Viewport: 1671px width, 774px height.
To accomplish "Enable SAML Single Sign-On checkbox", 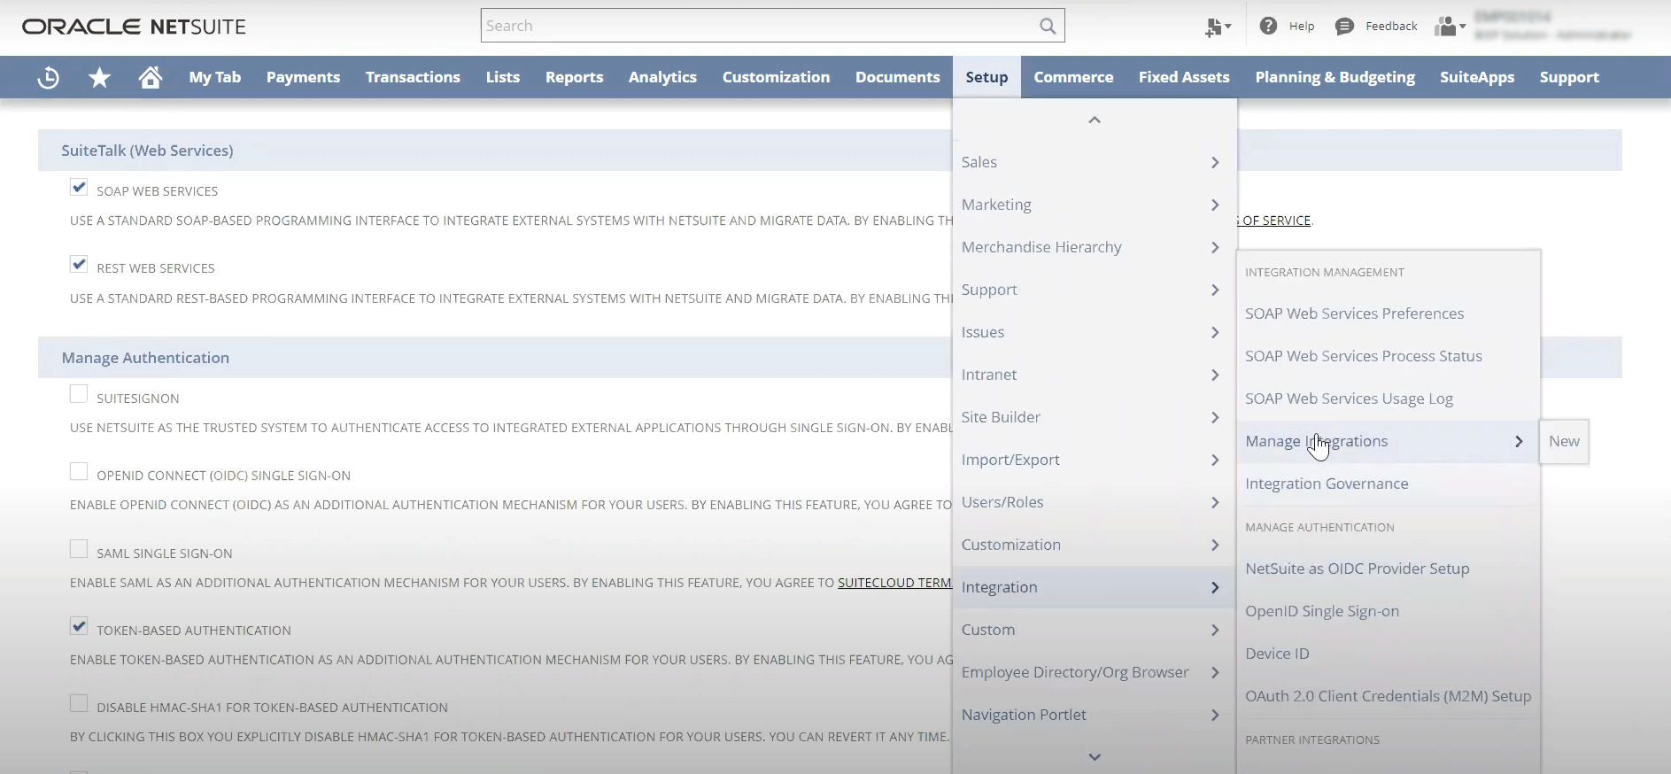I will coord(79,549).
